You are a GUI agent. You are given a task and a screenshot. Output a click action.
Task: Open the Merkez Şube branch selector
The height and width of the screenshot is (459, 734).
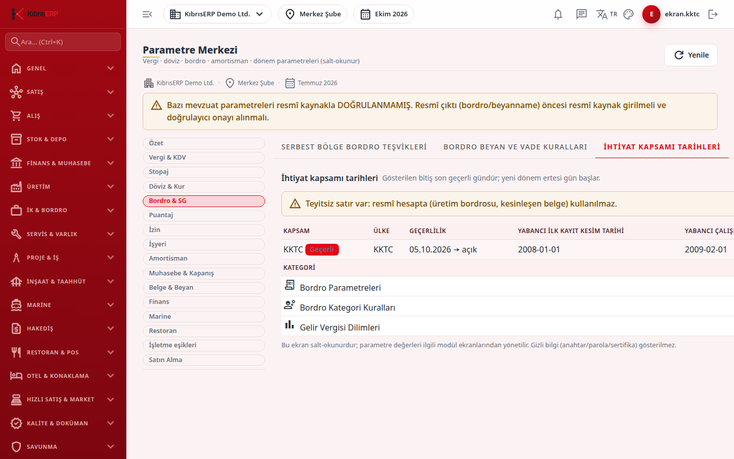point(312,14)
